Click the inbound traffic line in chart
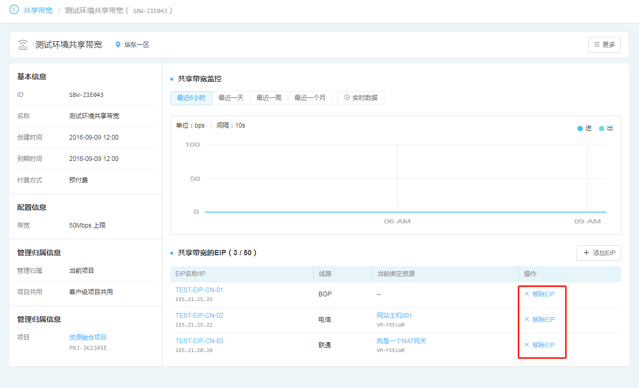The image size is (639, 388). click(x=405, y=212)
